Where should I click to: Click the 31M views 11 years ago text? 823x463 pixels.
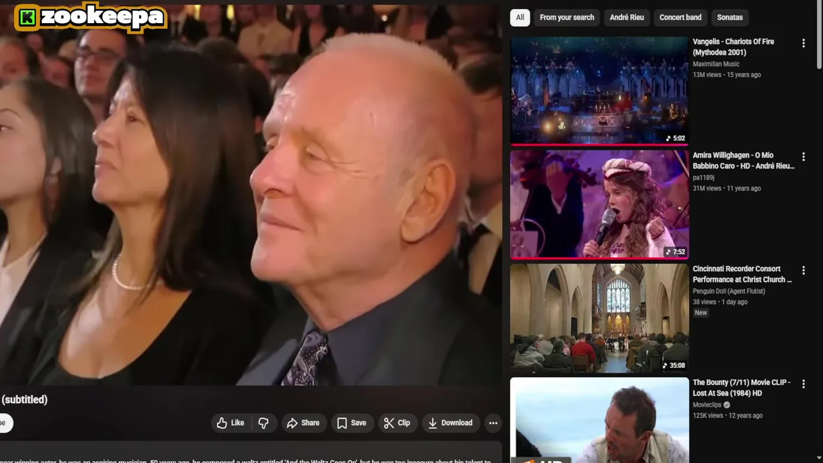pyautogui.click(x=727, y=188)
